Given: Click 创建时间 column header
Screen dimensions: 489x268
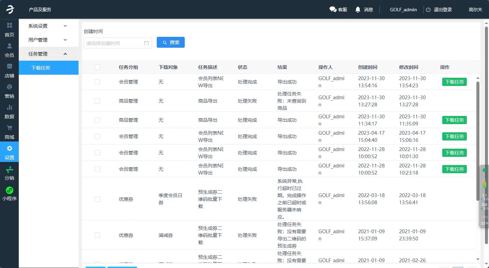Looking at the screenshot, I should click(x=367, y=67).
